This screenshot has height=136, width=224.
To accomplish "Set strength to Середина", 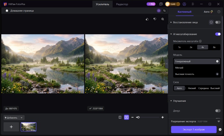I will tap(204, 88).
